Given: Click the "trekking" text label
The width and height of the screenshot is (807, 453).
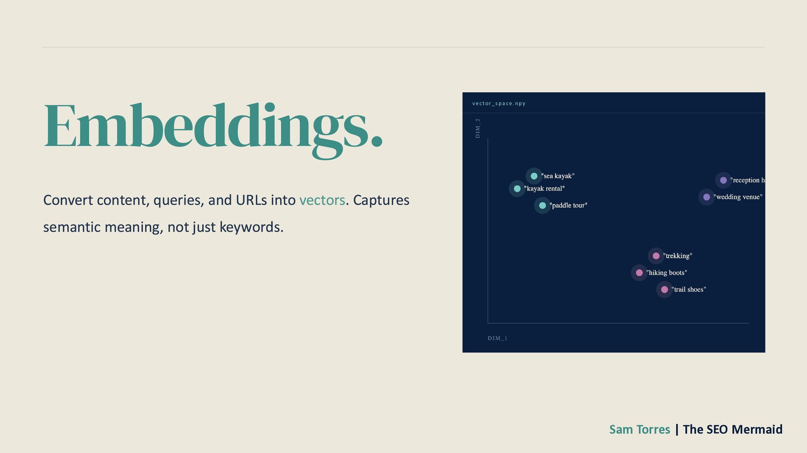Looking at the screenshot, I should coord(678,256).
